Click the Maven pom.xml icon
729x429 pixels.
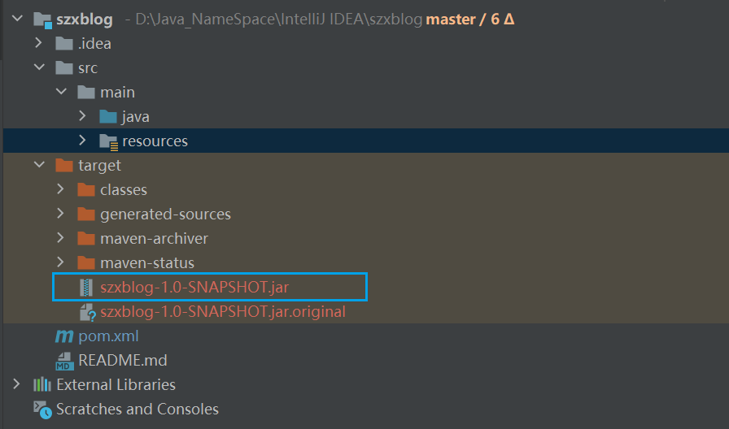[64, 336]
